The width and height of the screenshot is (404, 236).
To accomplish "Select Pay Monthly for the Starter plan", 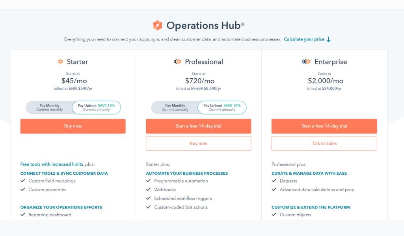I will 49,107.
